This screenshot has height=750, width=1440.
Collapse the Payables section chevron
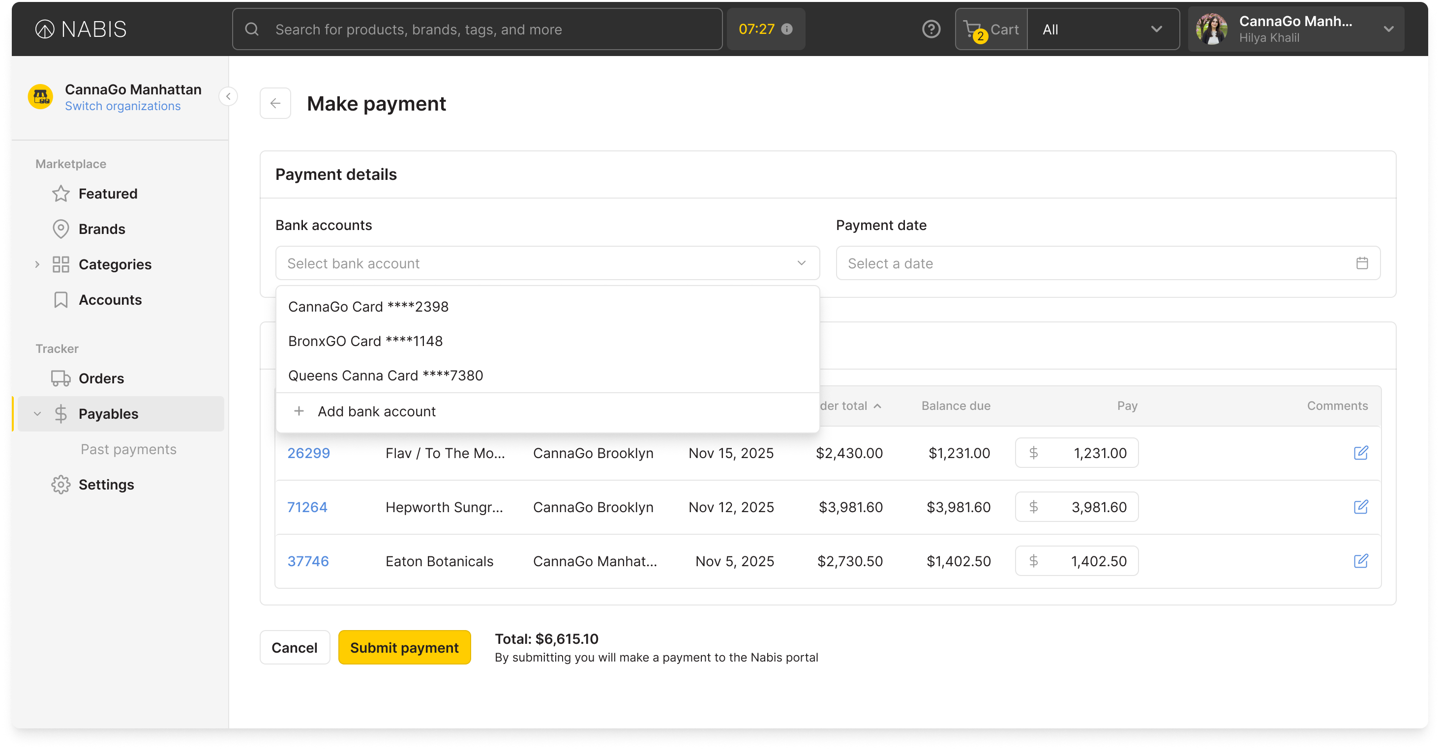coord(37,414)
